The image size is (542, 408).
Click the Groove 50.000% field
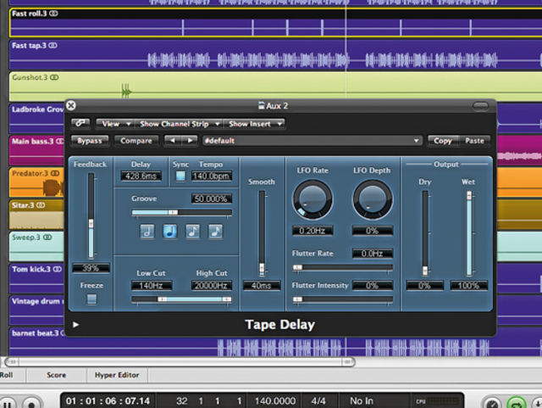(x=211, y=198)
